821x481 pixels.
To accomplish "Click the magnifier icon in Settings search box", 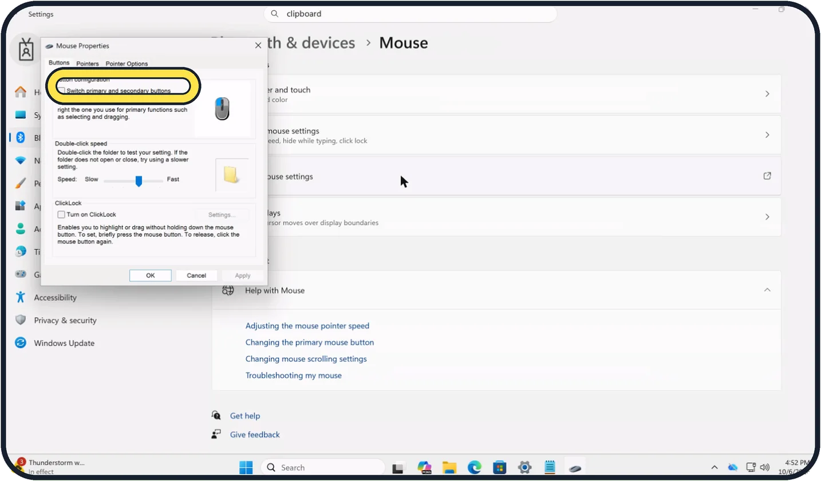I will (x=275, y=14).
